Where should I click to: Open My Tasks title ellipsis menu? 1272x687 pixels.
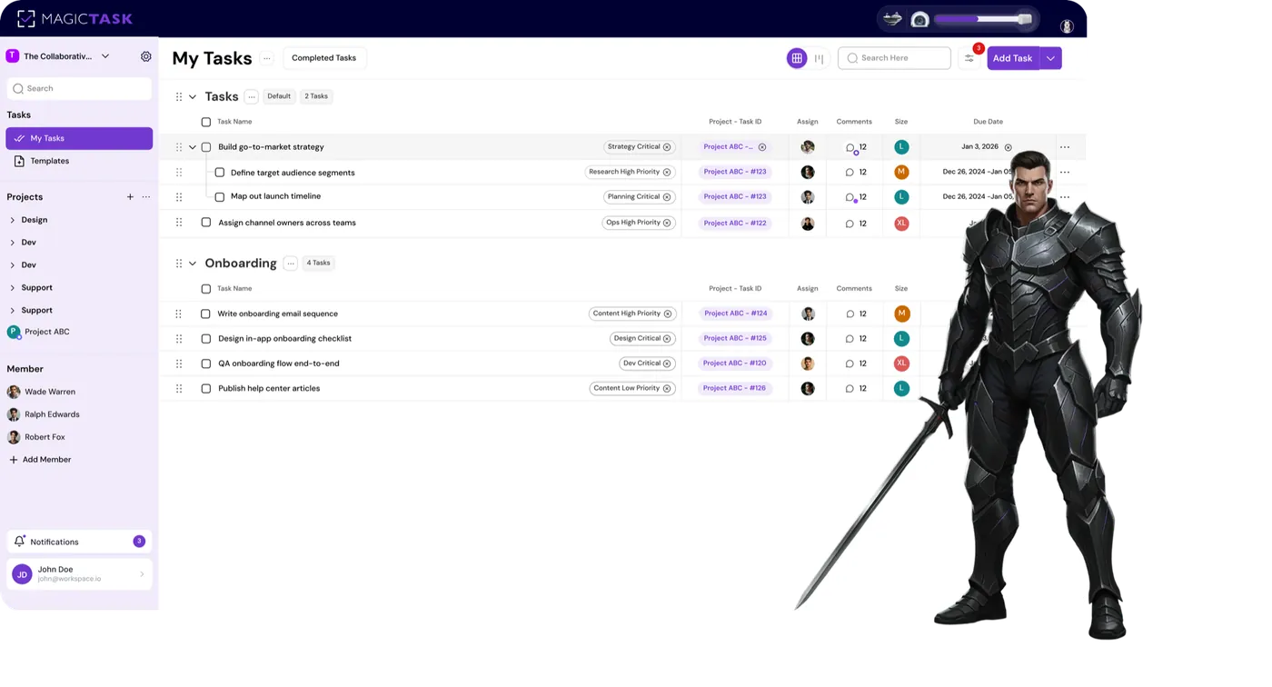pyautogui.click(x=267, y=58)
